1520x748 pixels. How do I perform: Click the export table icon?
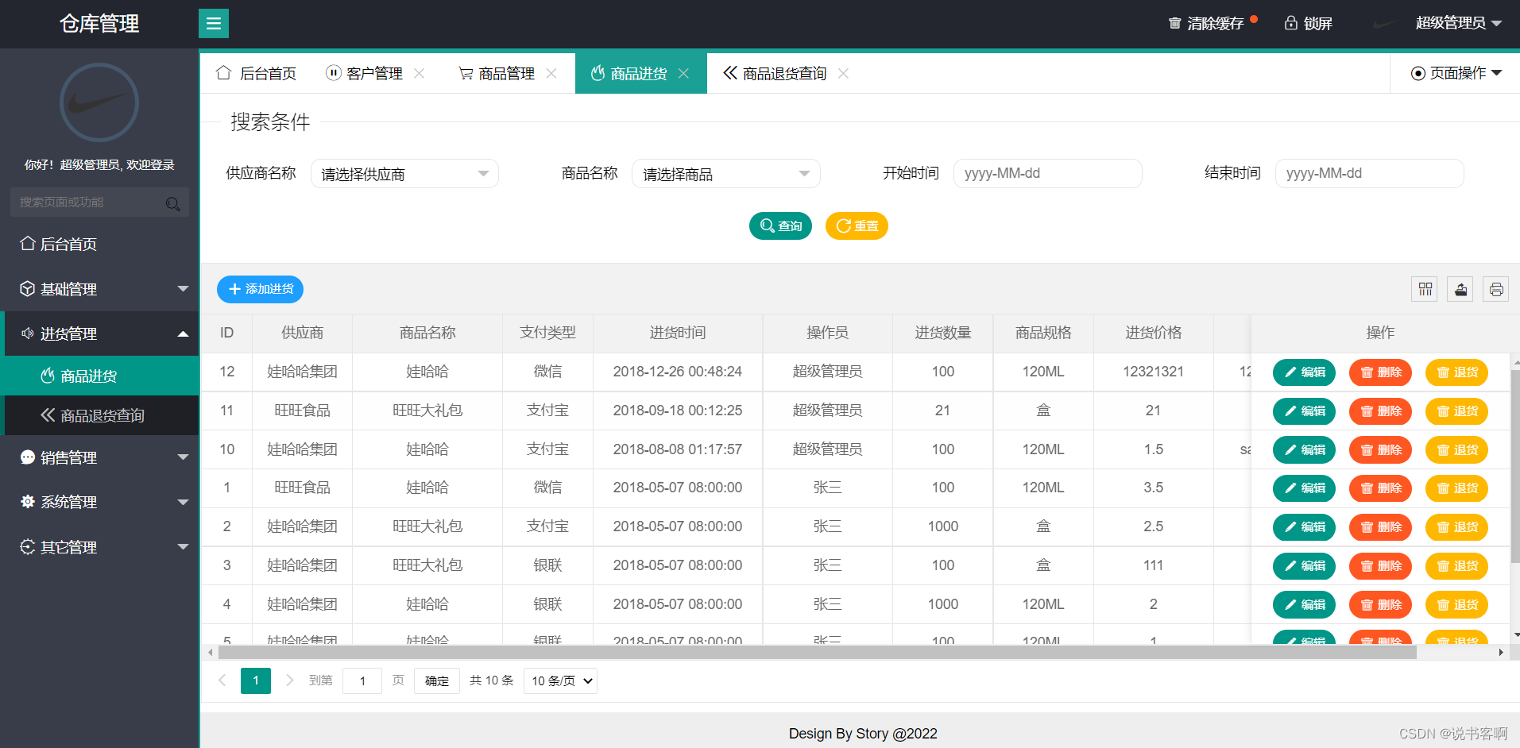[x=1460, y=289]
